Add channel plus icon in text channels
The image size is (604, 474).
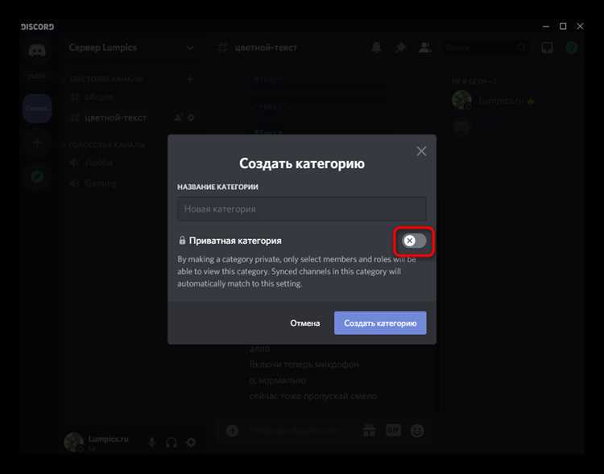[190, 80]
